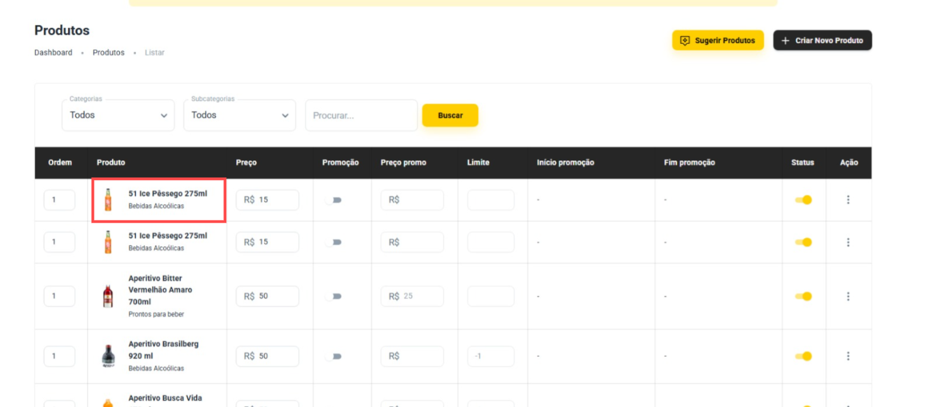The width and height of the screenshot is (933, 407).
Task: Click the Ação column header
Action: [849, 163]
